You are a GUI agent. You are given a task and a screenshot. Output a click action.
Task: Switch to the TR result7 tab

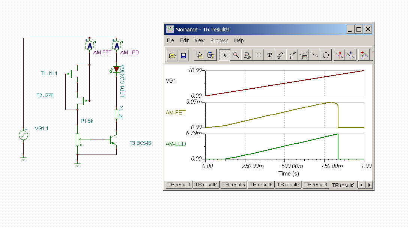[288, 185]
